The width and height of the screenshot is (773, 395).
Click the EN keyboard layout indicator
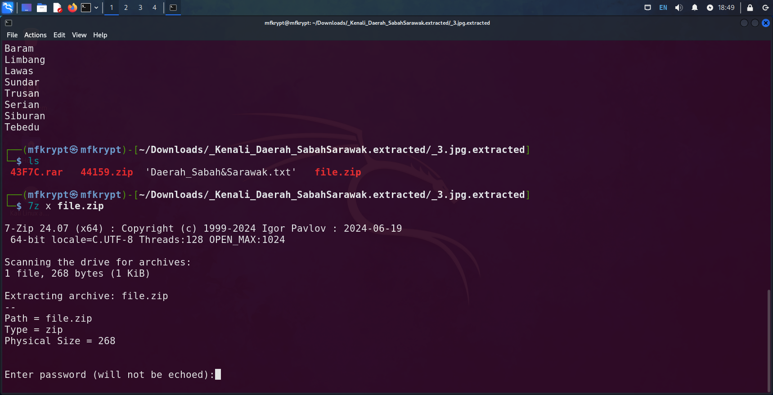[x=663, y=8]
